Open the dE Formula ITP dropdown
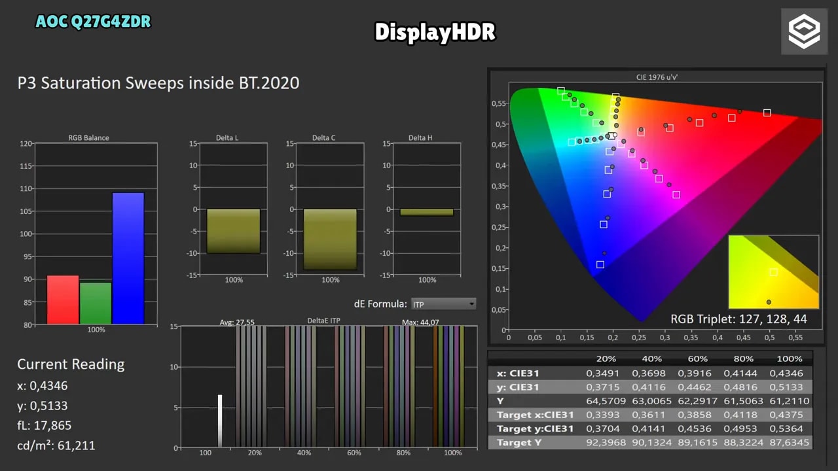This screenshot has width=838, height=471. point(443,304)
